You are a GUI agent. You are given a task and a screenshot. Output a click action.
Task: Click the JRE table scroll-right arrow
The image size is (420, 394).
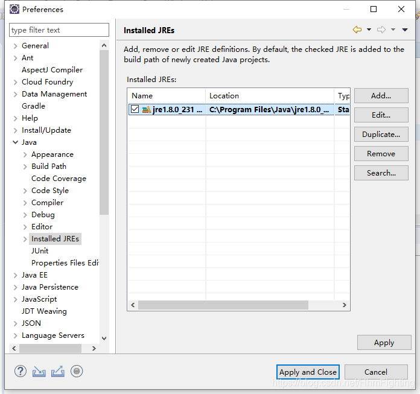tap(345, 305)
